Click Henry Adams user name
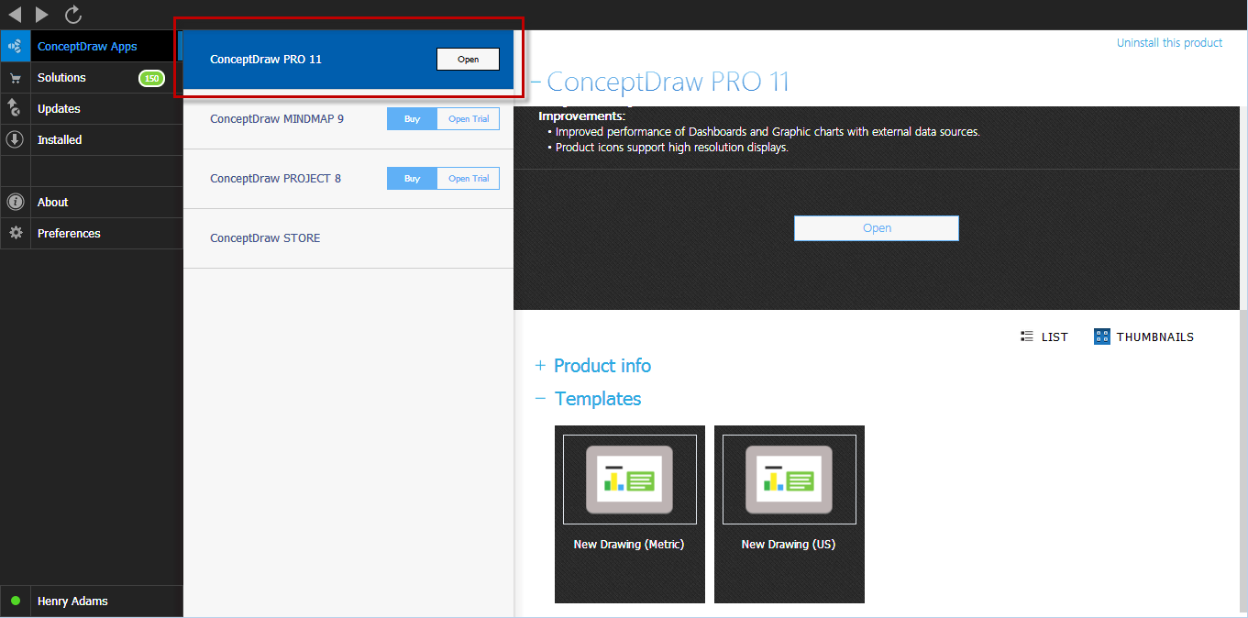The height and width of the screenshot is (618, 1248). [x=72, y=601]
